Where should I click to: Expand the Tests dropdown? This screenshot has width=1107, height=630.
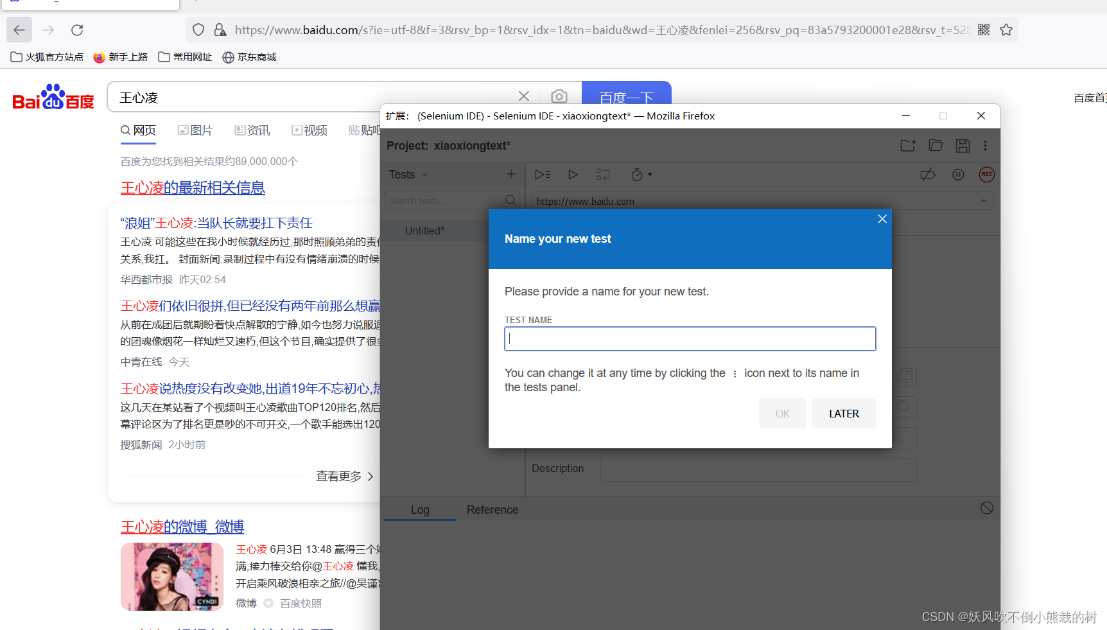pyautogui.click(x=408, y=175)
